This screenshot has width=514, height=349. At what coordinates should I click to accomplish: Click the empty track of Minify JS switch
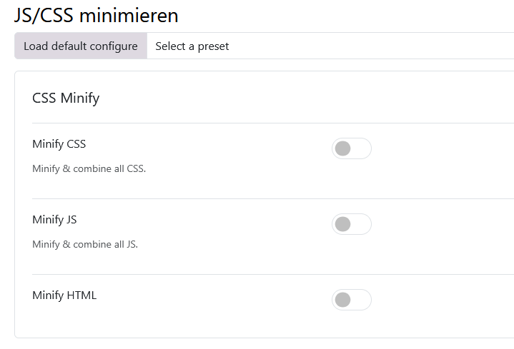click(360, 224)
